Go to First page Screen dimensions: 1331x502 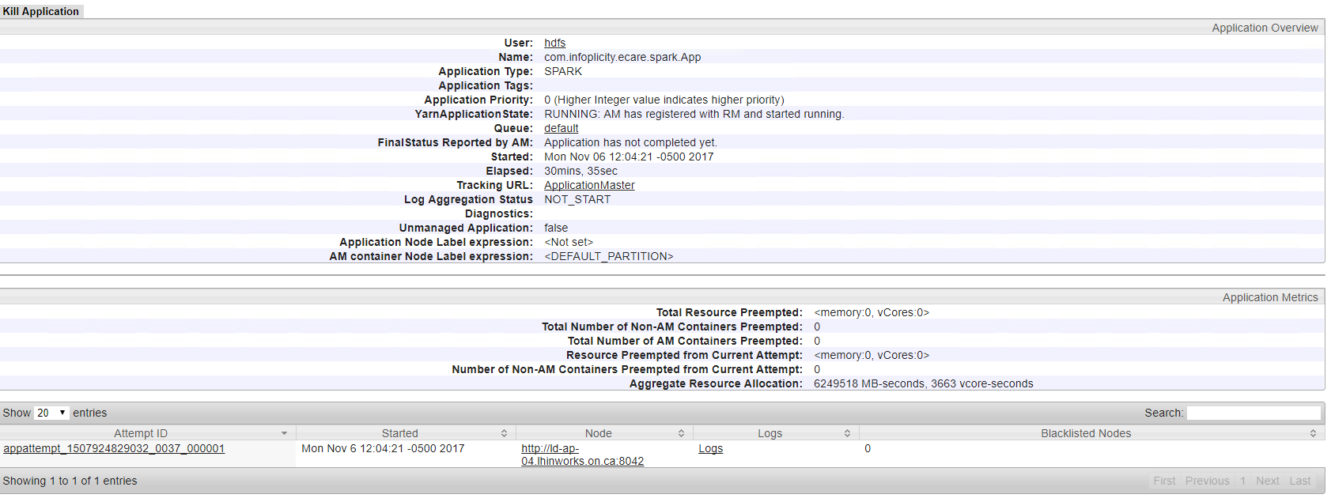point(1164,481)
